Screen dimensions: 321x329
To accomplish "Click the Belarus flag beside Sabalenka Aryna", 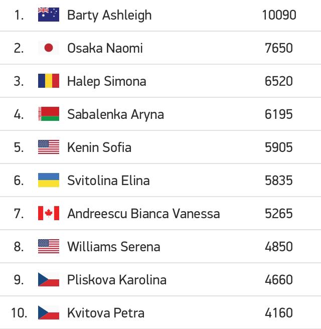I will 49,114.
